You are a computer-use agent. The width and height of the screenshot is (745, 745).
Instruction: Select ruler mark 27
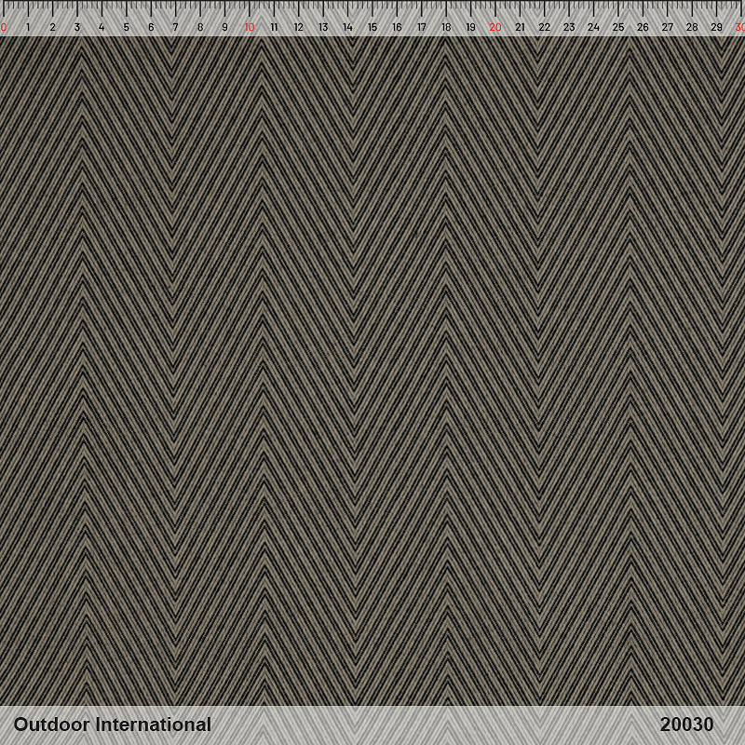667,28
